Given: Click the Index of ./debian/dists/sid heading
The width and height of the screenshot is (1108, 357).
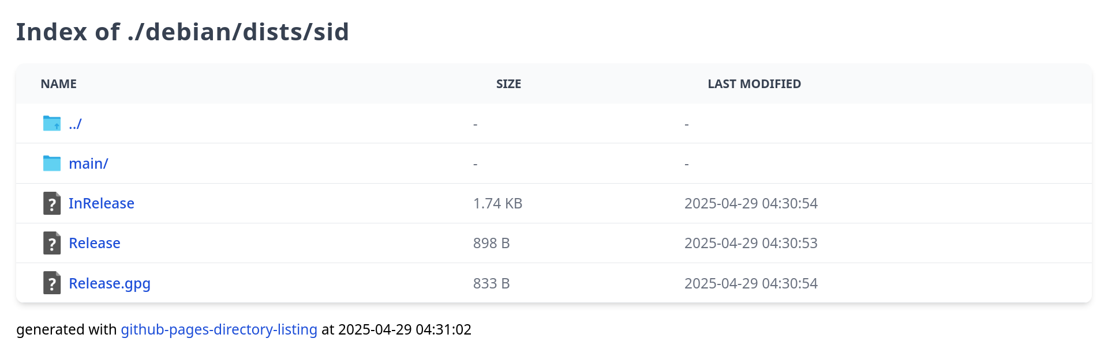Looking at the screenshot, I should (x=182, y=32).
